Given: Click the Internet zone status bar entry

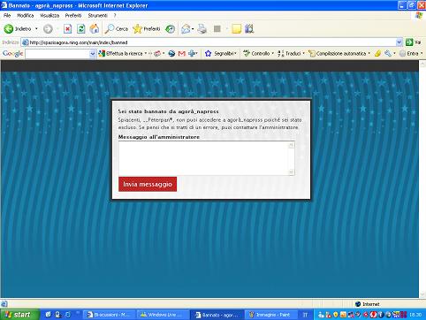Looking at the screenshot, I should click(x=368, y=304).
